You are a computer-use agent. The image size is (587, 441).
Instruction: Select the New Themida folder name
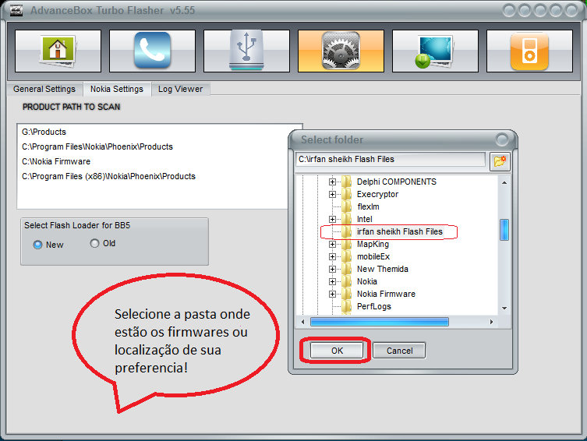[x=382, y=269]
